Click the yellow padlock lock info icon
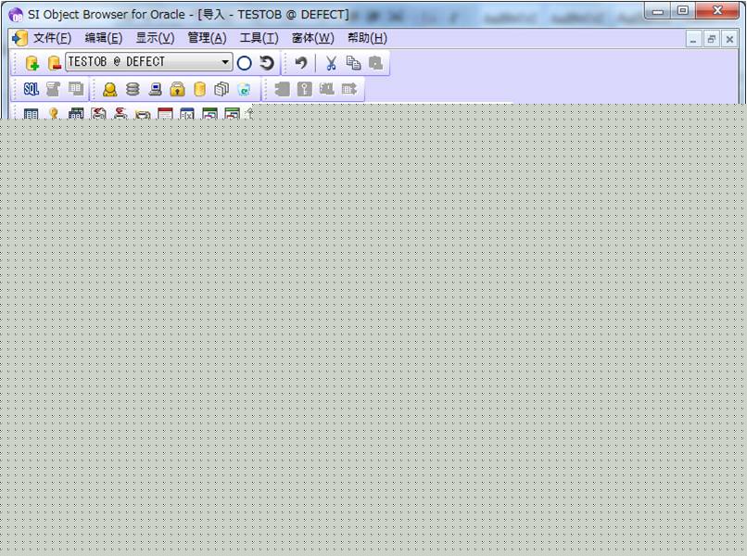 pyautogui.click(x=177, y=89)
